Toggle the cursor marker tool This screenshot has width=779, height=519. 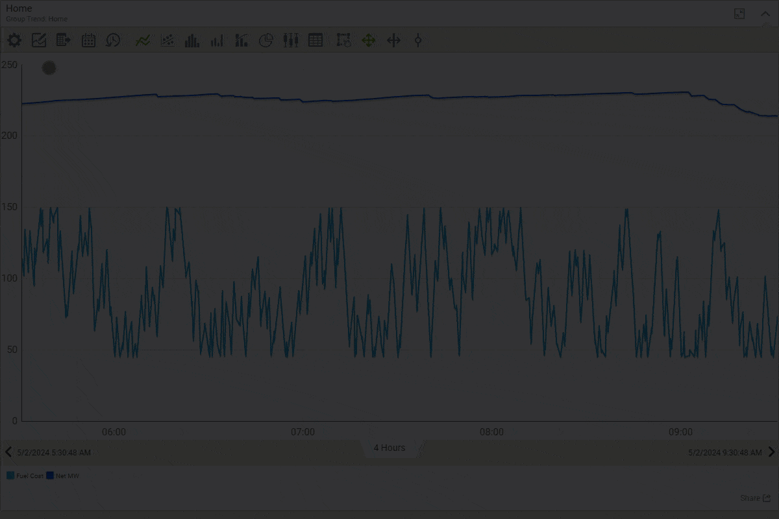tap(418, 40)
